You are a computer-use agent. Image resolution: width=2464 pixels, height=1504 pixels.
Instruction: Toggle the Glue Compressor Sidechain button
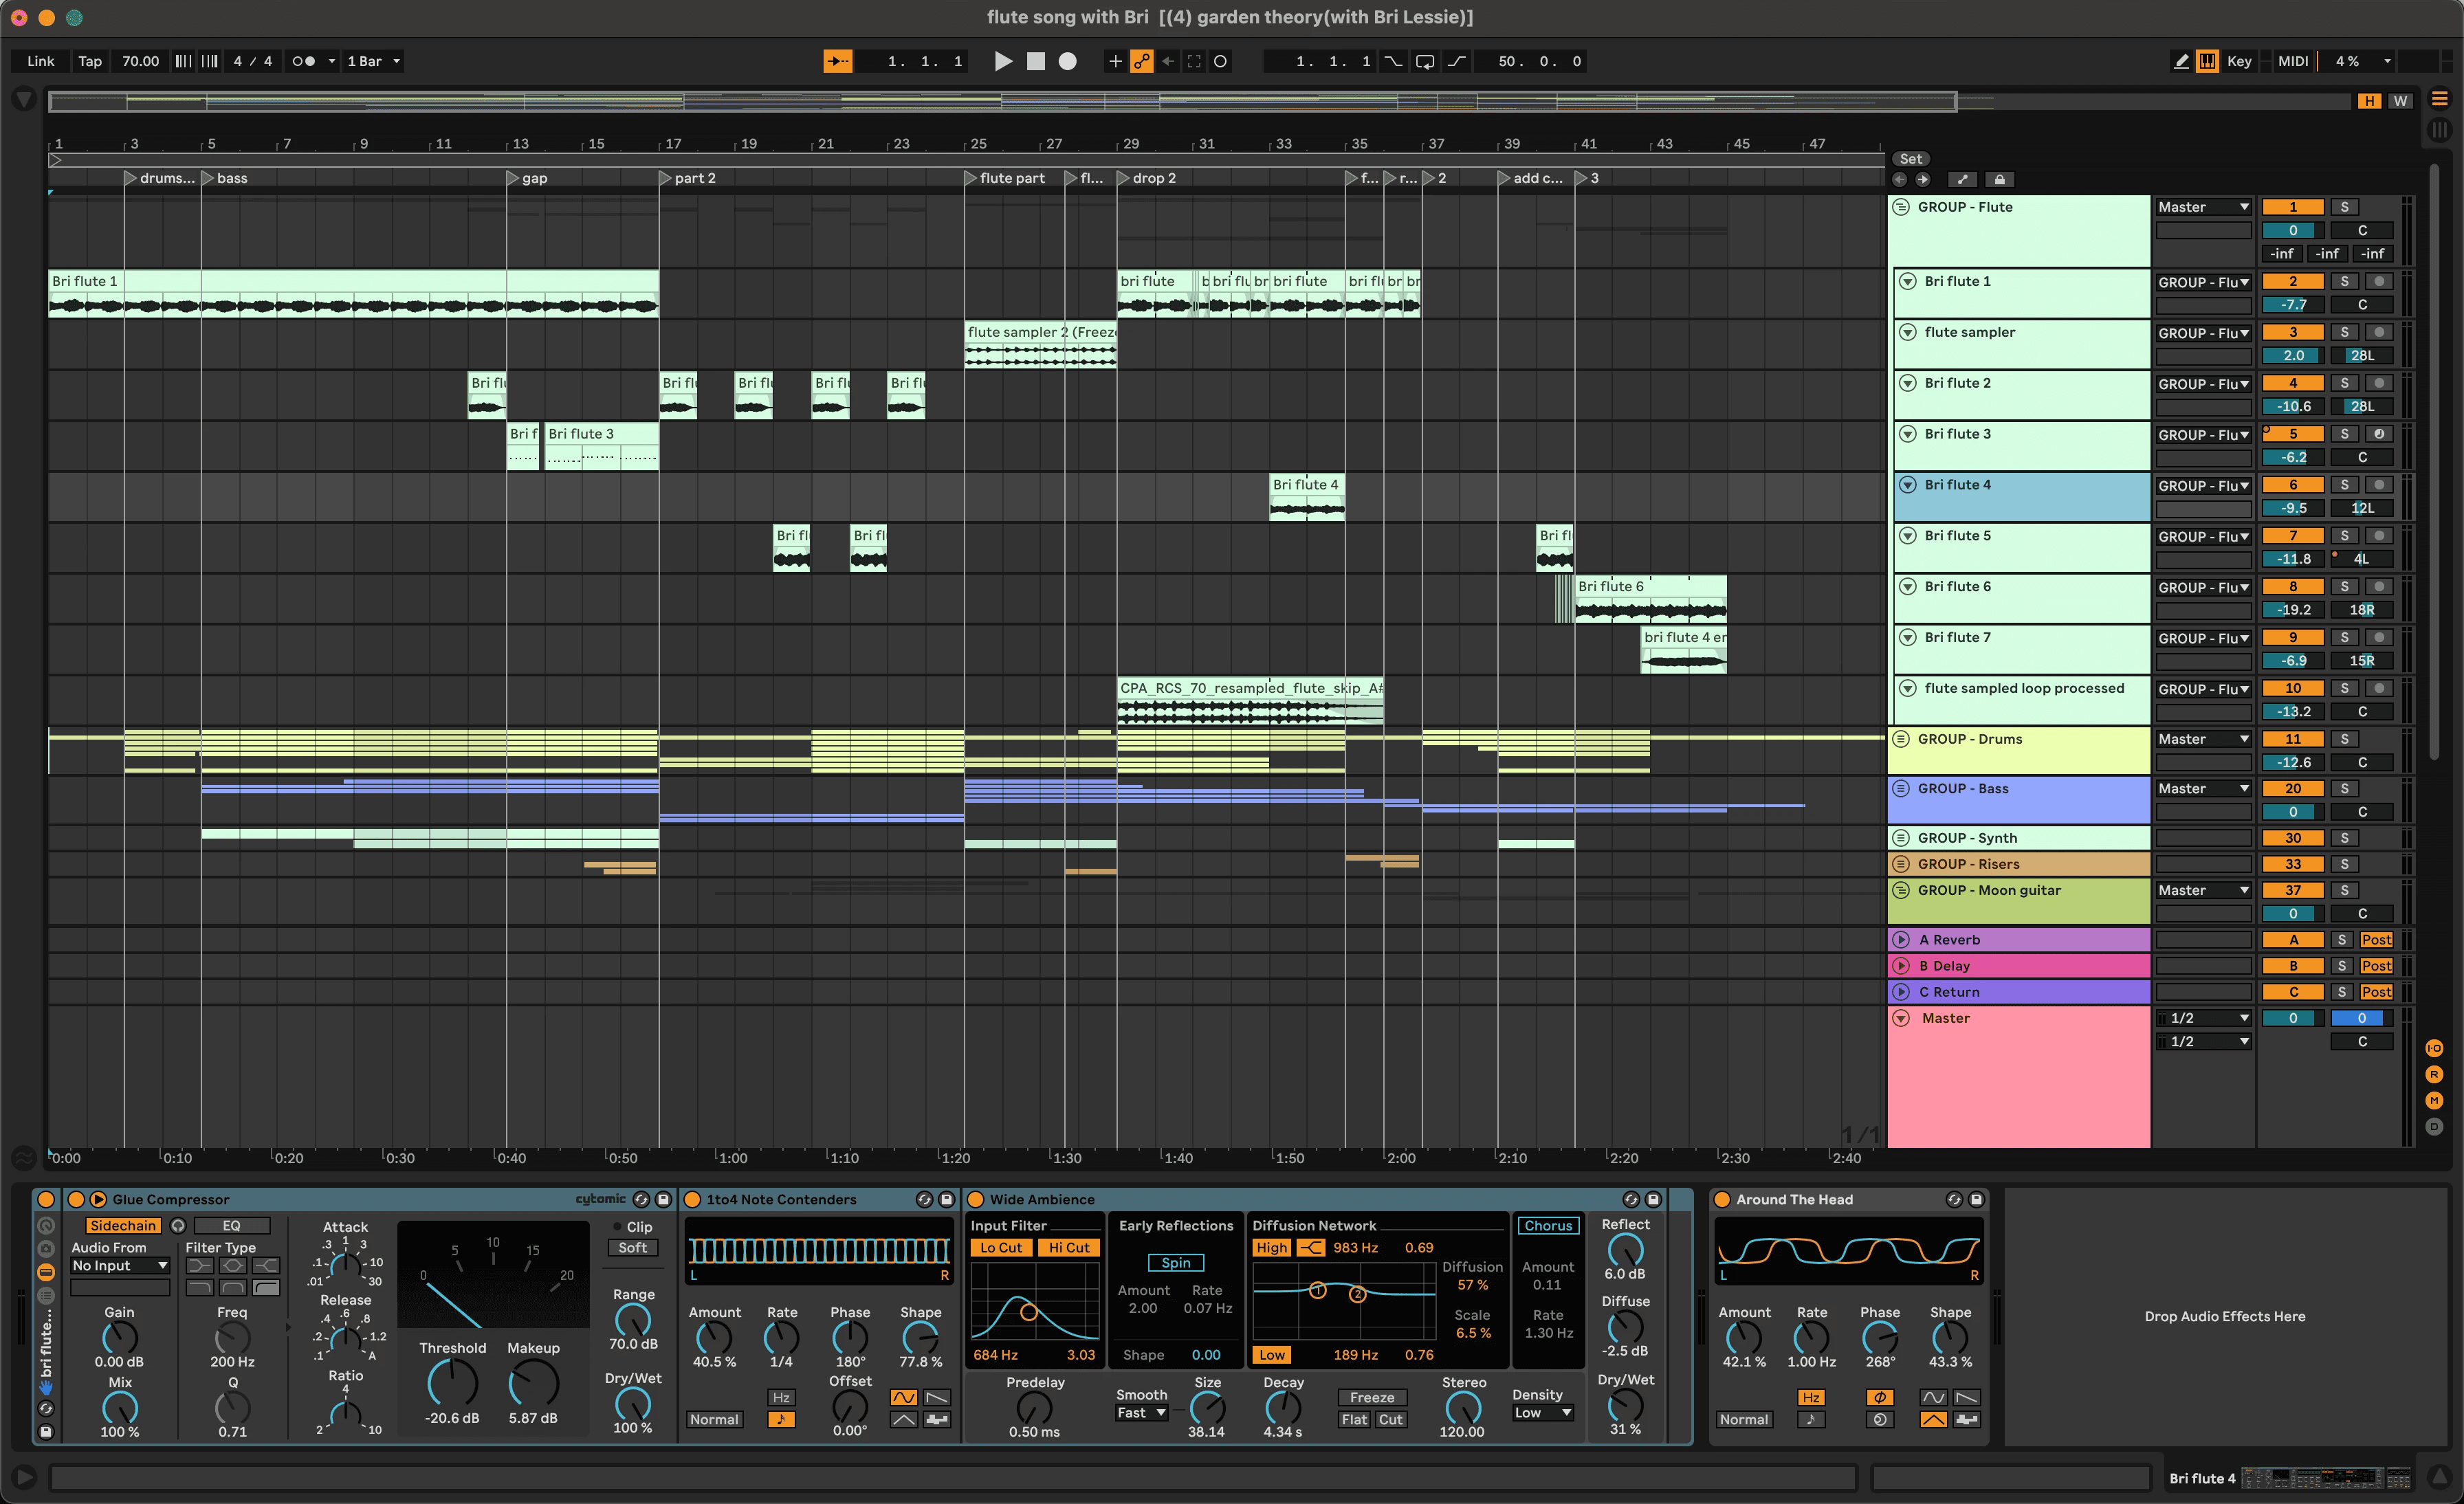122,1225
